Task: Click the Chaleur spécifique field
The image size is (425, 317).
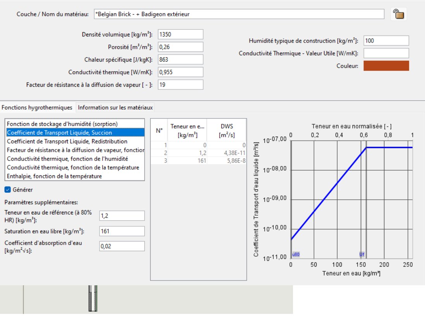Action: click(180, 60)
